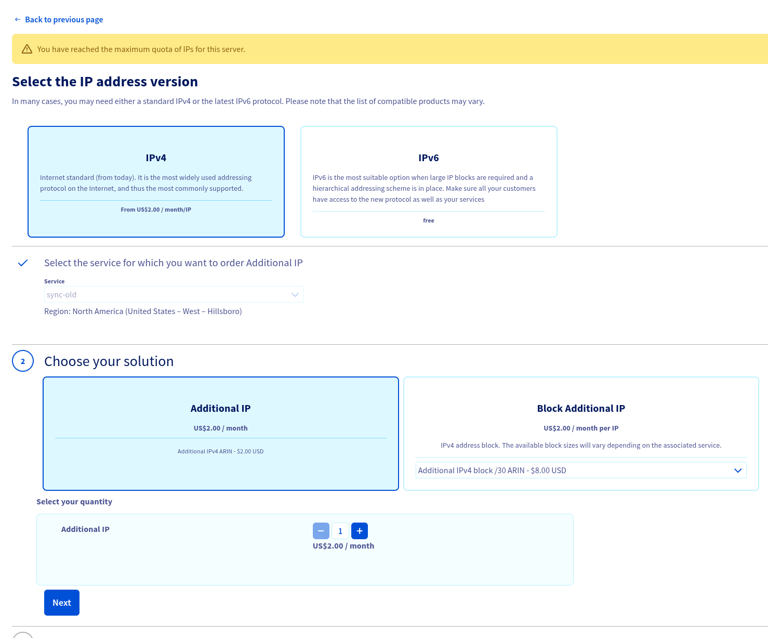Click the chevron in the Service dropdown
Screen dimensions: 768x638
coord(295,295)
